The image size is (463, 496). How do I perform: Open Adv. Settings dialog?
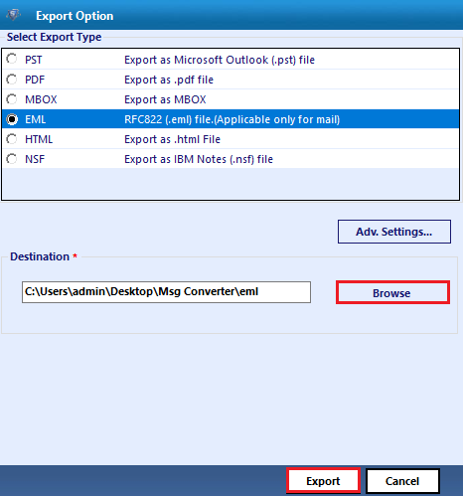[x=394, y=232]
